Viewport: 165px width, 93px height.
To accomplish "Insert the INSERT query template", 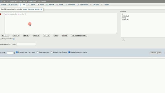I will pos(26,36).
